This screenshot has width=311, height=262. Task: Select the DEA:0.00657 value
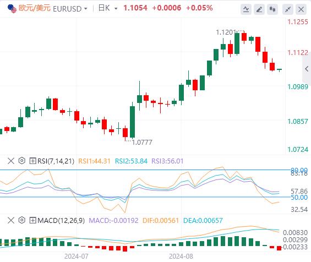coord(203,221)
